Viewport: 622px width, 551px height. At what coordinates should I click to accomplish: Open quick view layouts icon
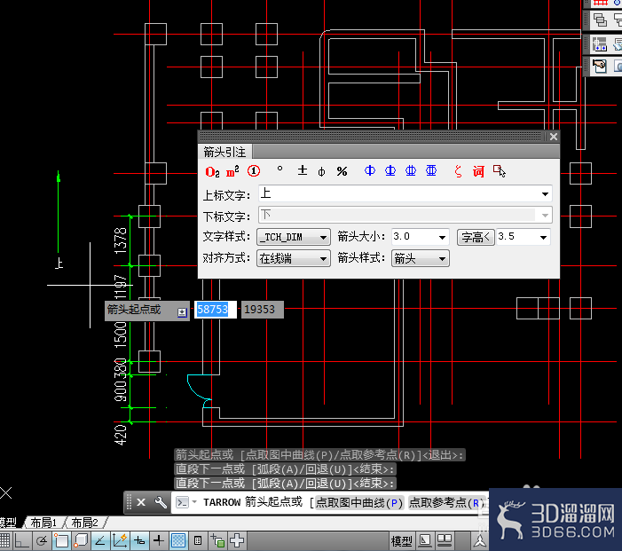(x=425, y=540)
